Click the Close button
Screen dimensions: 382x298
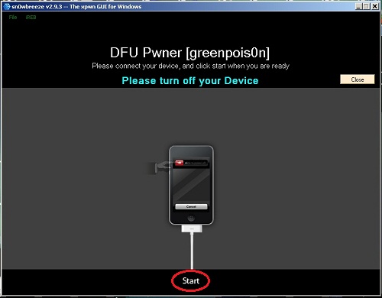[358, 79]
